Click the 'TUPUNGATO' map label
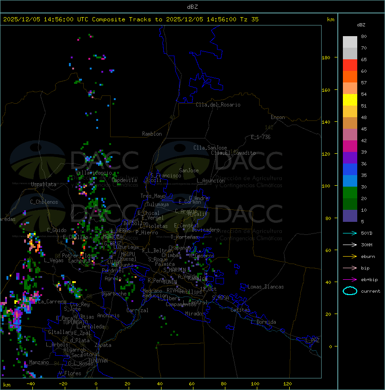This screenshot has width=385, height=390. [75, 322]
